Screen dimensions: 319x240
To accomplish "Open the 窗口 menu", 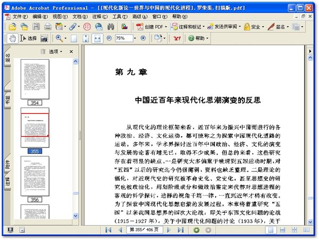I will point(160,16).
